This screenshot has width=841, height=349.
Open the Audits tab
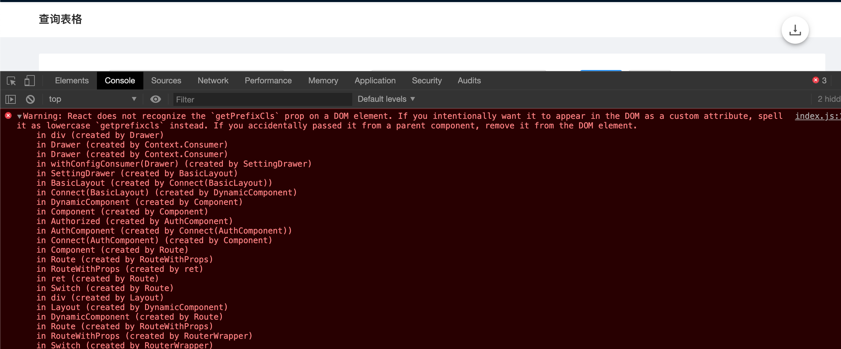click(x=469, y=81)
